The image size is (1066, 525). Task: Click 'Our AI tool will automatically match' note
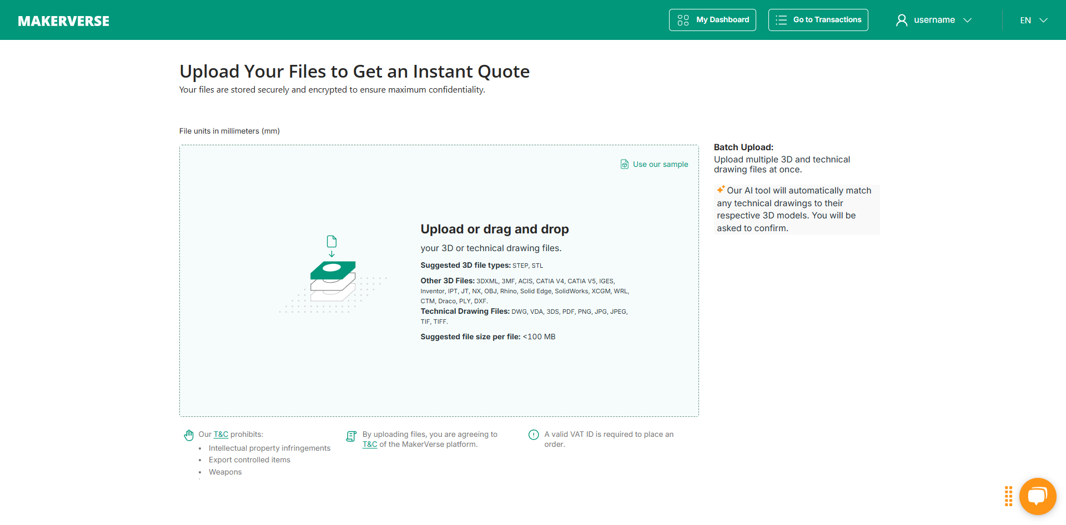[x=797, y=210]
